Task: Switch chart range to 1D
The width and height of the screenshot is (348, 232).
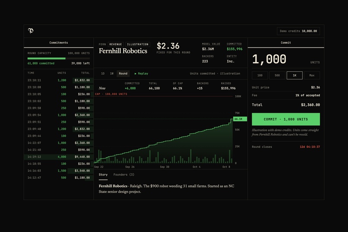Action: (x=103, y=73)
